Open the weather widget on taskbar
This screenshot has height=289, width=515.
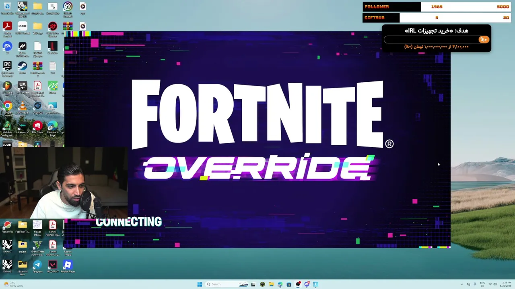13,284
